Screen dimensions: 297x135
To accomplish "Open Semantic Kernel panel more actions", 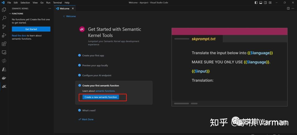I will point(50,8).
